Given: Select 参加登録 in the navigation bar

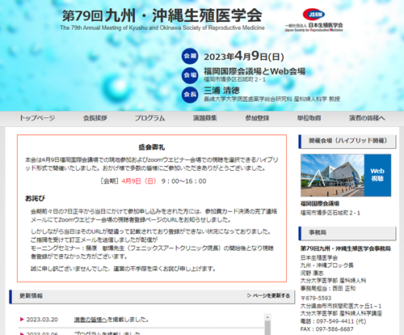Looking at the screenshot, I should click(x=257, y=118).
